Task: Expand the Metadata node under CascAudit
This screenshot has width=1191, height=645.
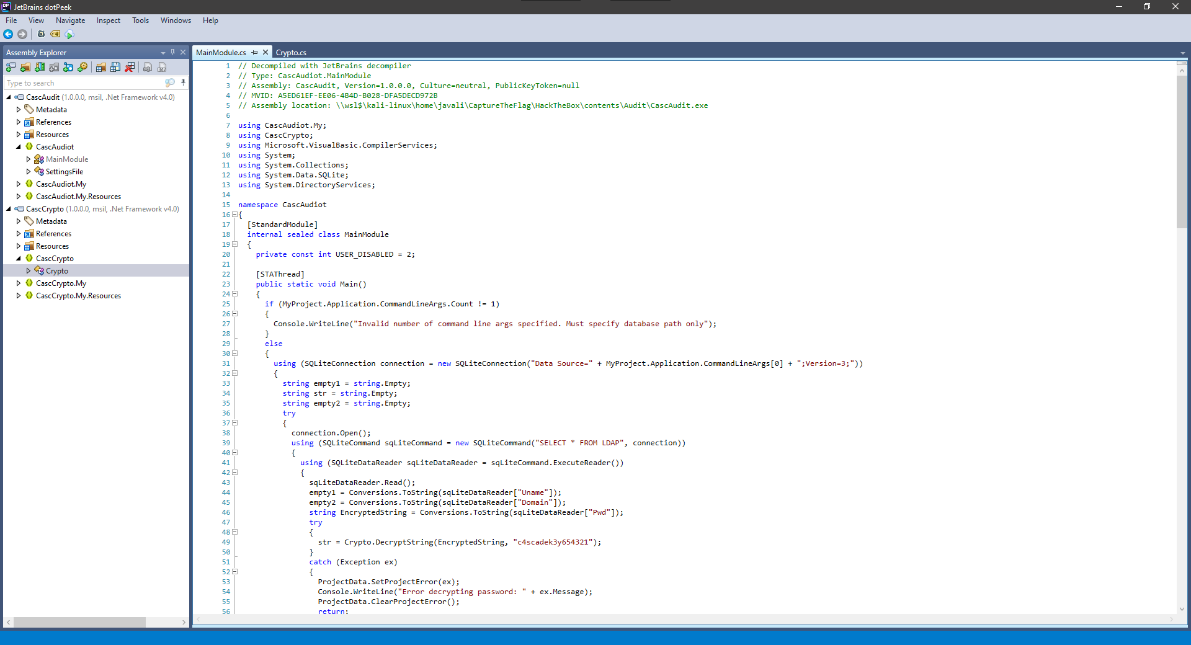Action: click(19, 110)
